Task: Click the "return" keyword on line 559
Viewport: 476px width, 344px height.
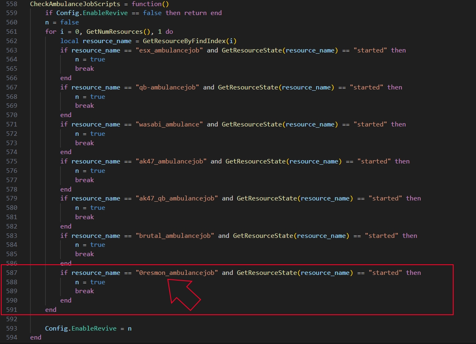Action: tap(195, 13)
